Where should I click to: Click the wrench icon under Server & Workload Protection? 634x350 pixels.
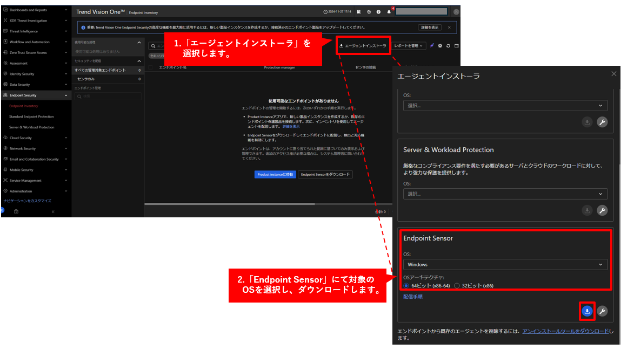click(602, 210)
